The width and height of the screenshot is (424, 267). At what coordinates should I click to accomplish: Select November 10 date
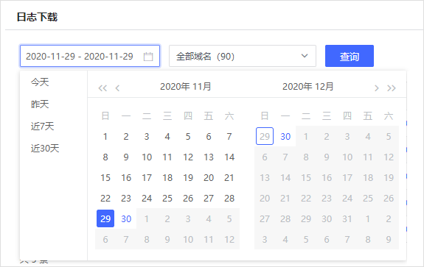(x=147, y=157)
